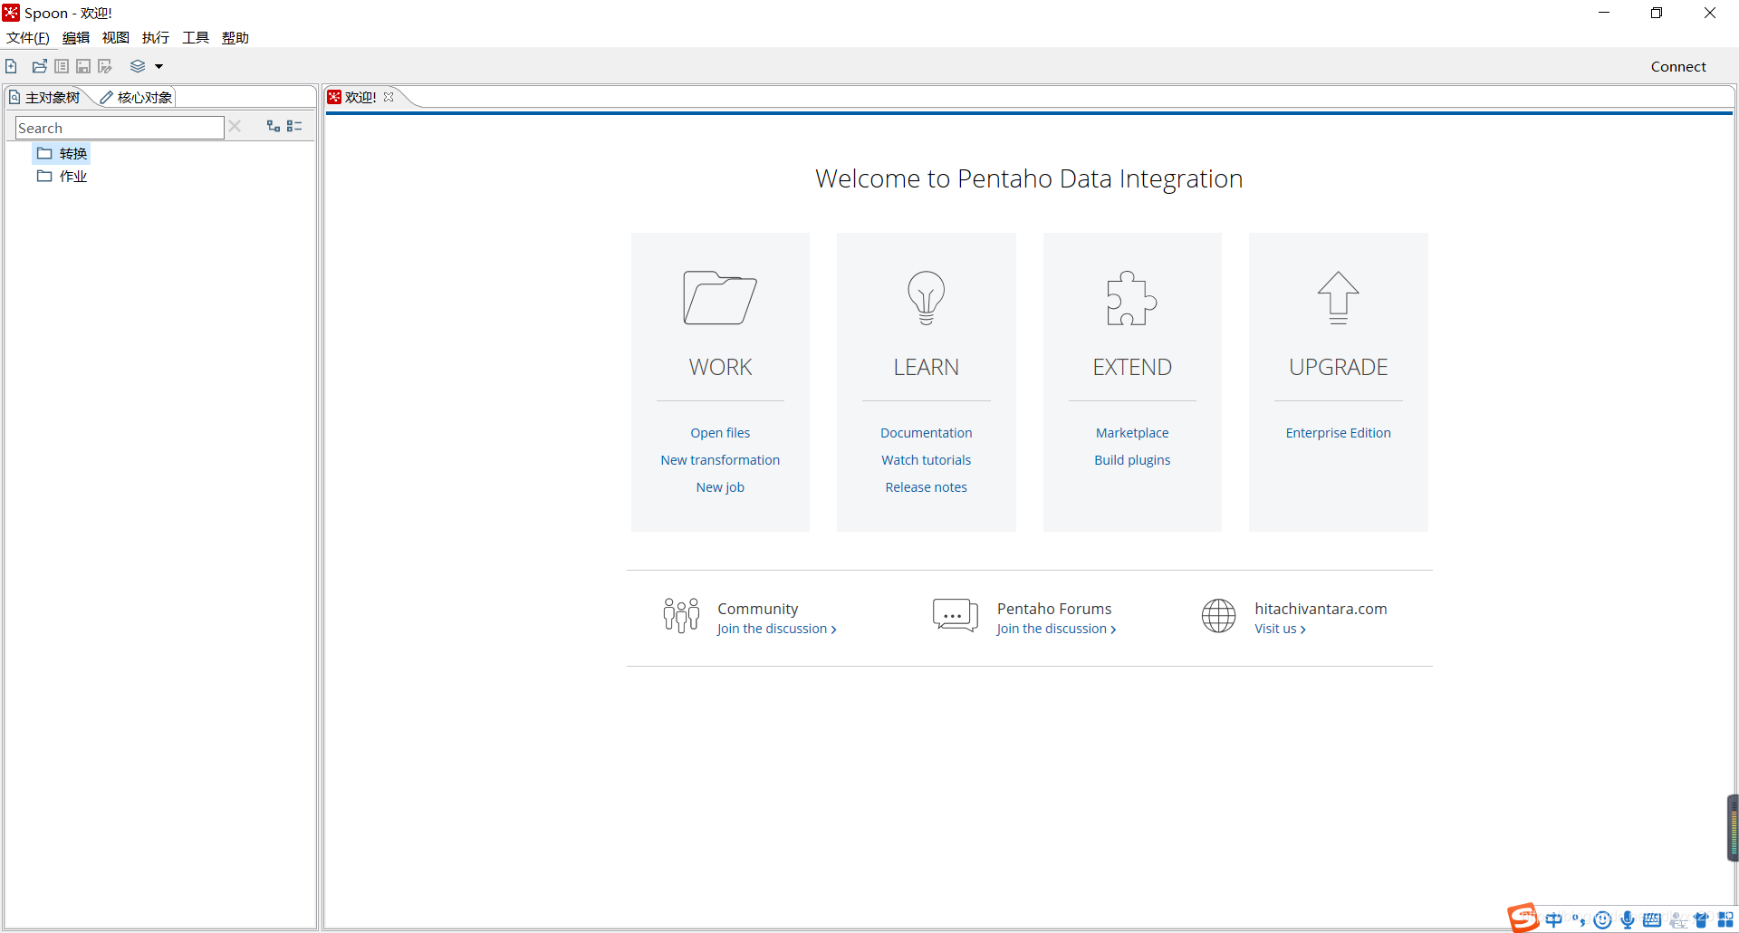Image resolution: width=1739 pixels, height=933 pixels.
Task: Clear the search box with X icon
Action: pos(235,126)
